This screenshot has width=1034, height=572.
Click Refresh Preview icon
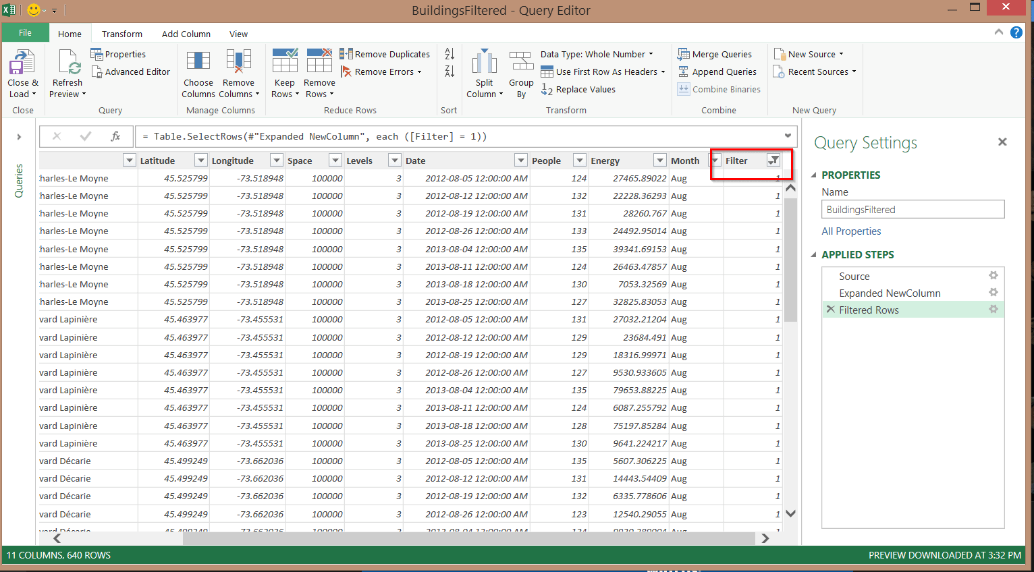70,62
